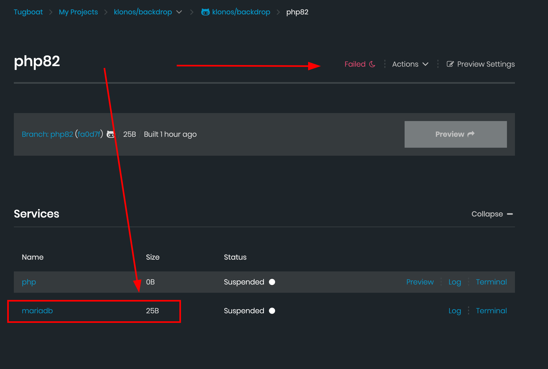Click the Preview button for the build
The height and width of the screenshot is (369, 548).
coord(455,134)
